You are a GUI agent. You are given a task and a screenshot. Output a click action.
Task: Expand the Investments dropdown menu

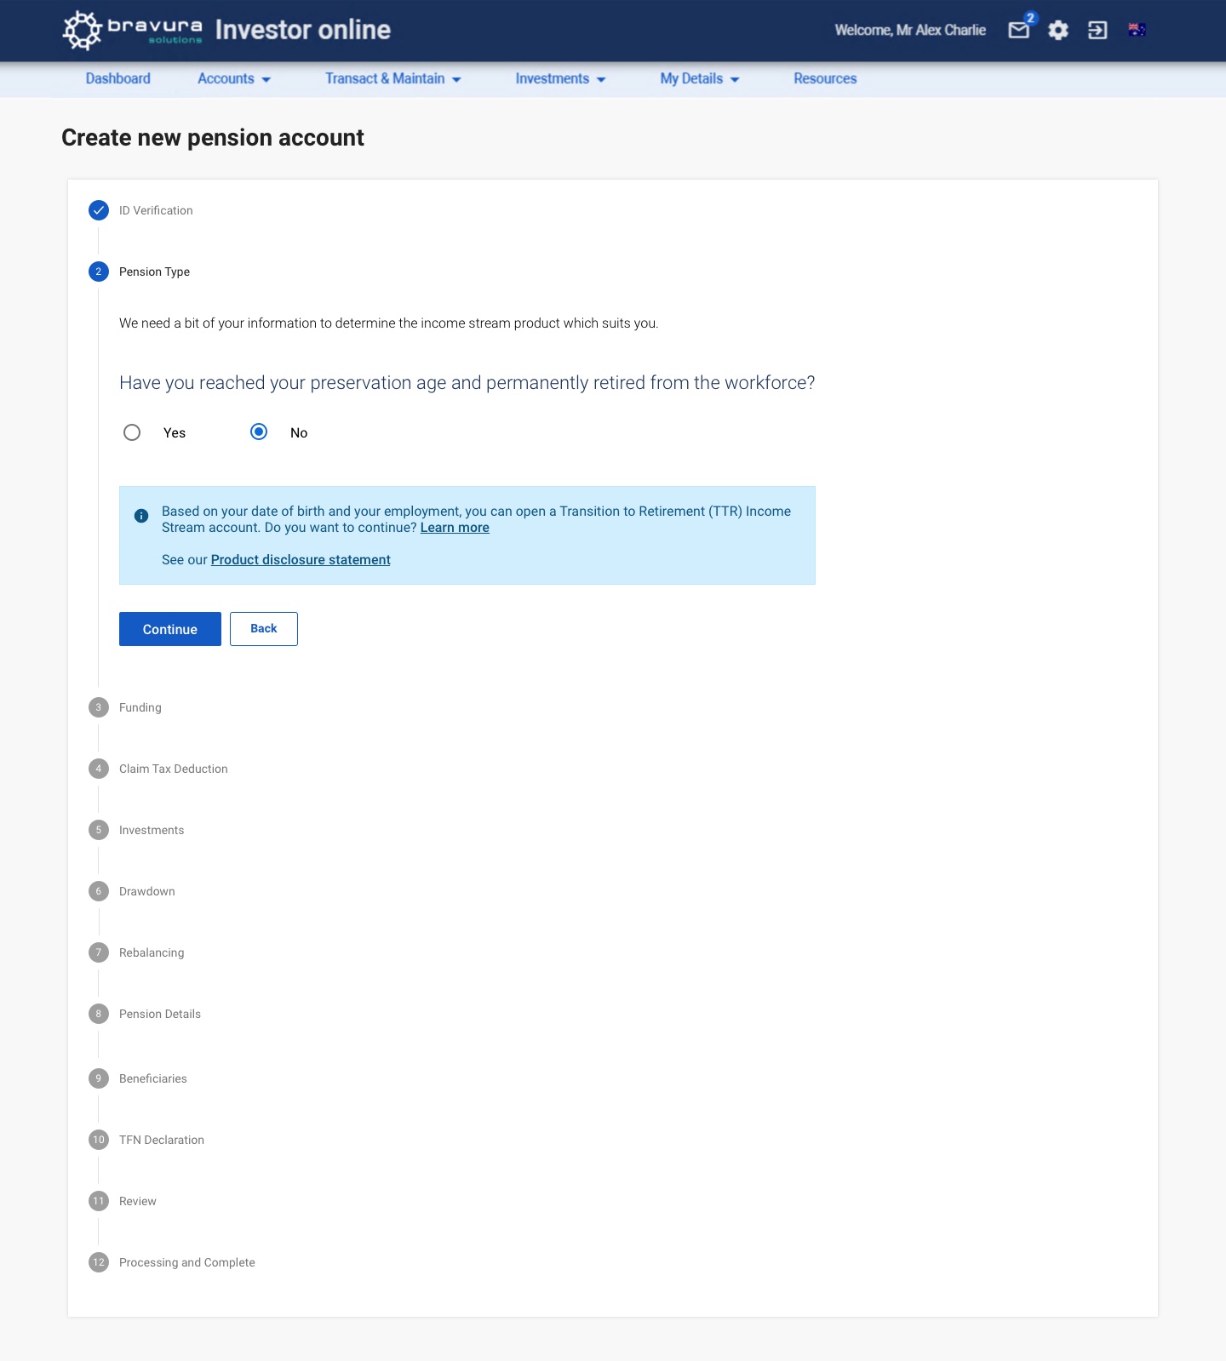click(x=560, y=78)
